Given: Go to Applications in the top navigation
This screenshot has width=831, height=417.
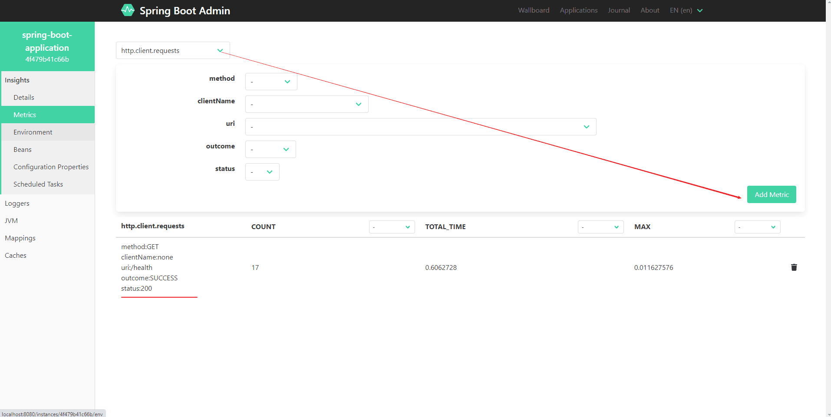Looking at the screenshot, I should pyautogui.click(x=578, y=10).
